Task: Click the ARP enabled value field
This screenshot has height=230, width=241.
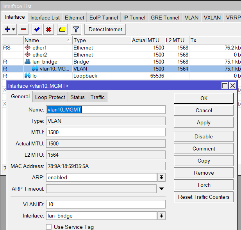Action: click(x=102, y=177)
